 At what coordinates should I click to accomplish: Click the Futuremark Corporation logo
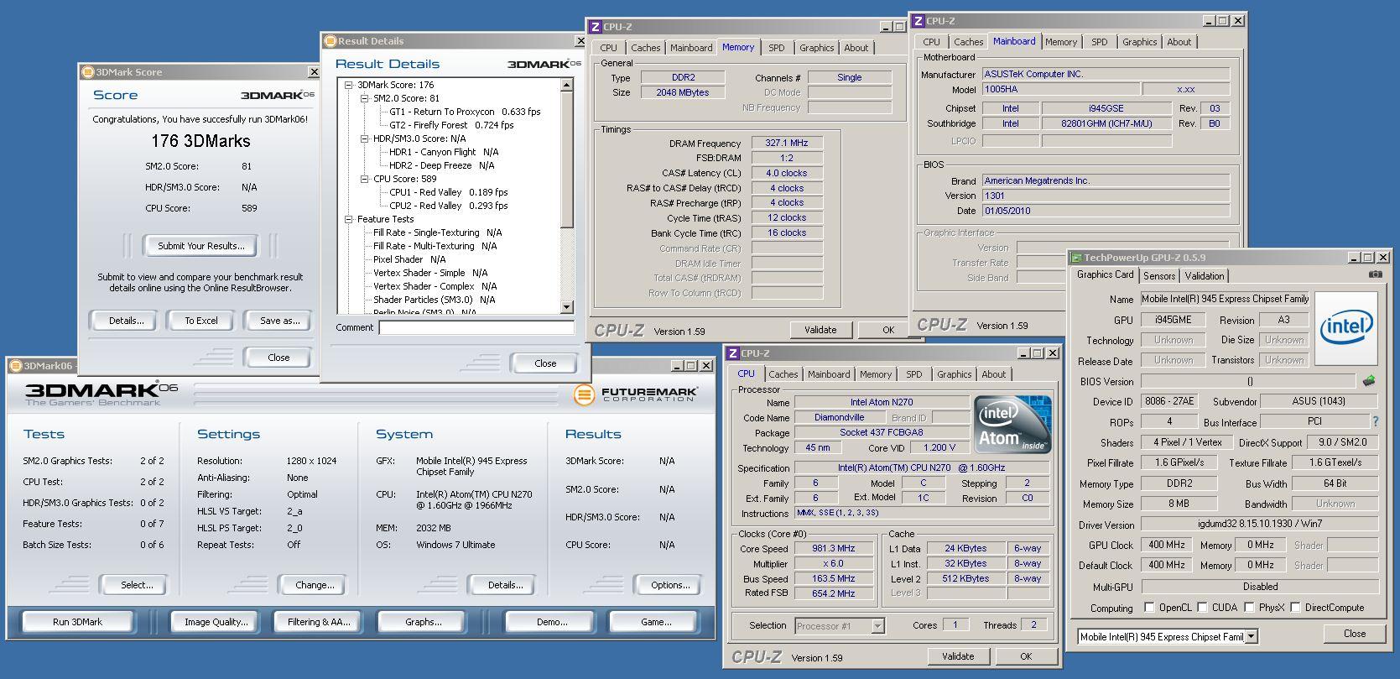click(635, 394)
